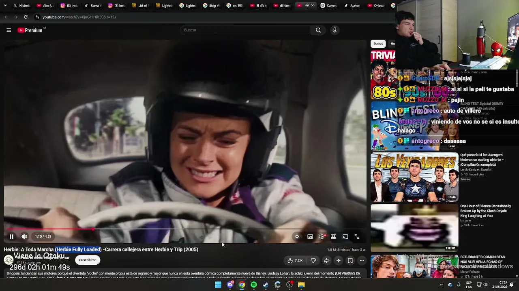Open Steam from the taskbar
This screenshot has width=519, height=291.
coord(266,285)
